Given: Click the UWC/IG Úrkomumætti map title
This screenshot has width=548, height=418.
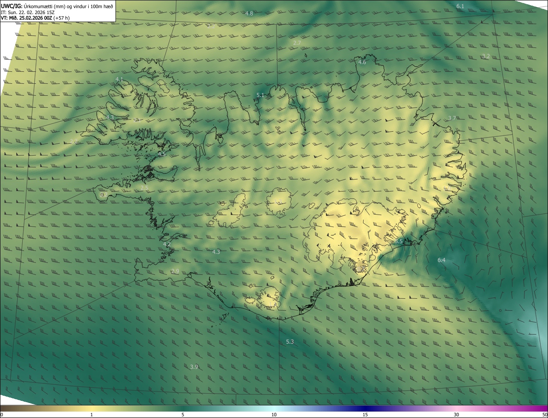Looking at the screenshot, I should pos(57,6).
